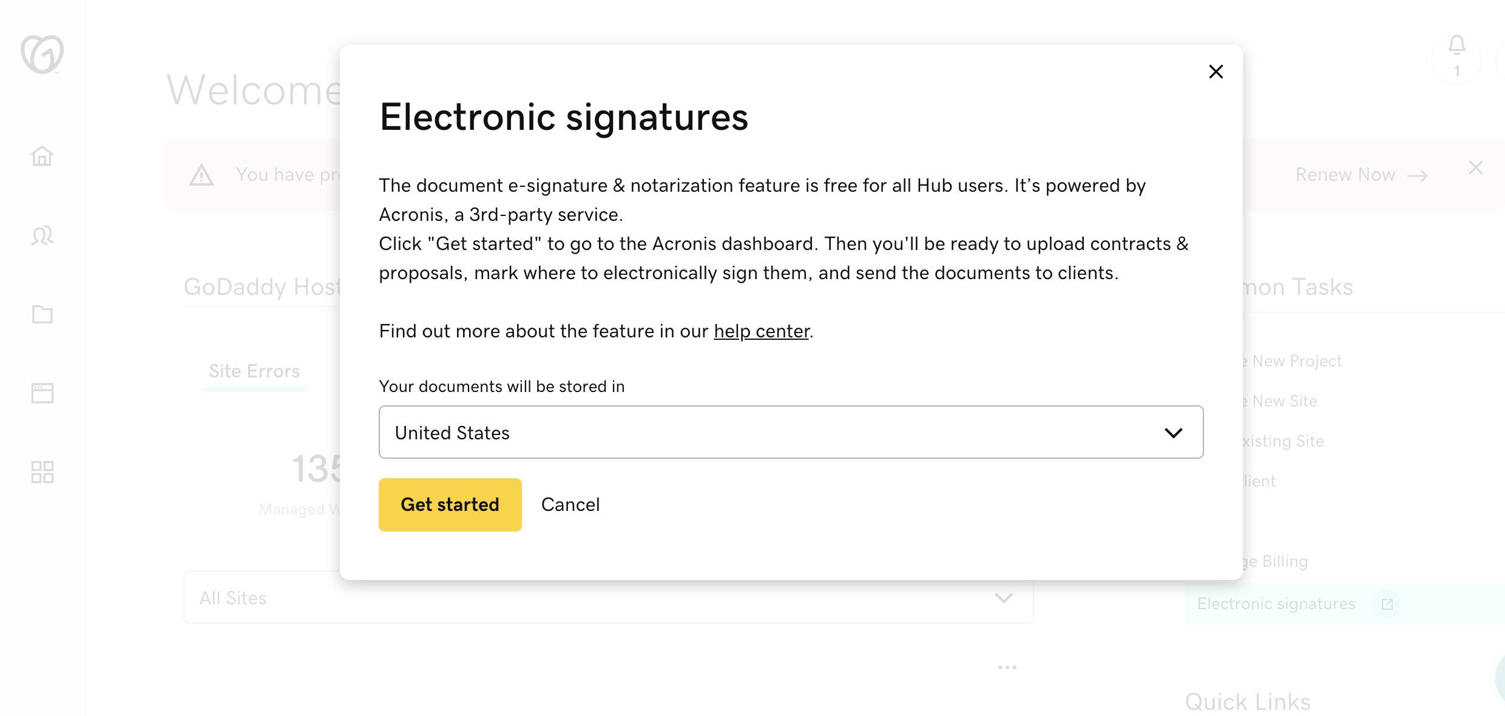Click the Renew Now arrow link

click(x=1361, y=175)
